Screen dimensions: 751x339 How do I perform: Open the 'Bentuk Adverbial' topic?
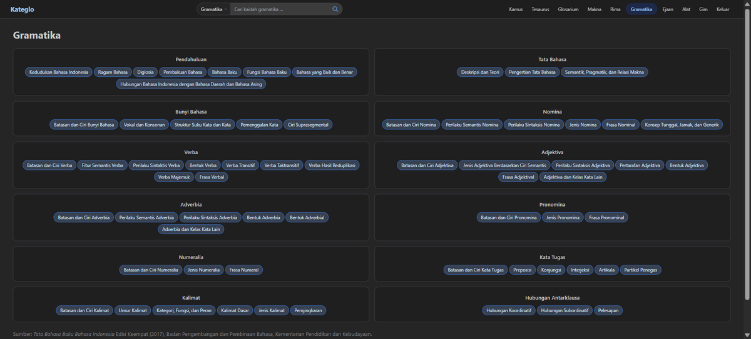[307, 218]
